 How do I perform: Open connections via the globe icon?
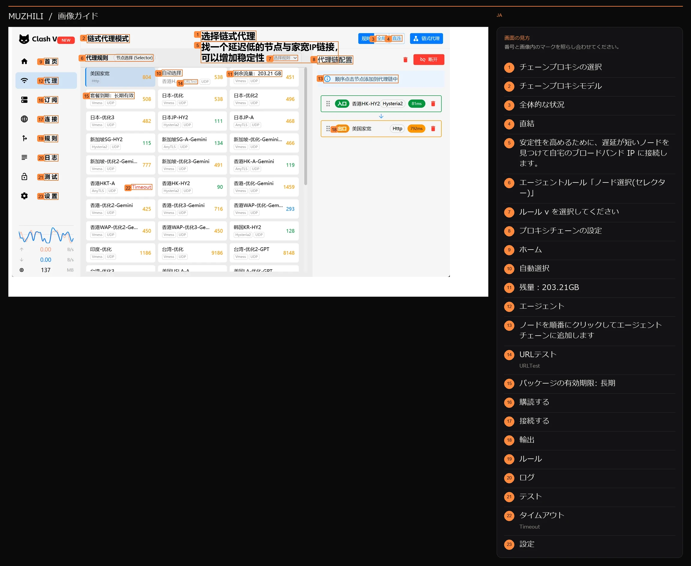[x=24, y=119]
